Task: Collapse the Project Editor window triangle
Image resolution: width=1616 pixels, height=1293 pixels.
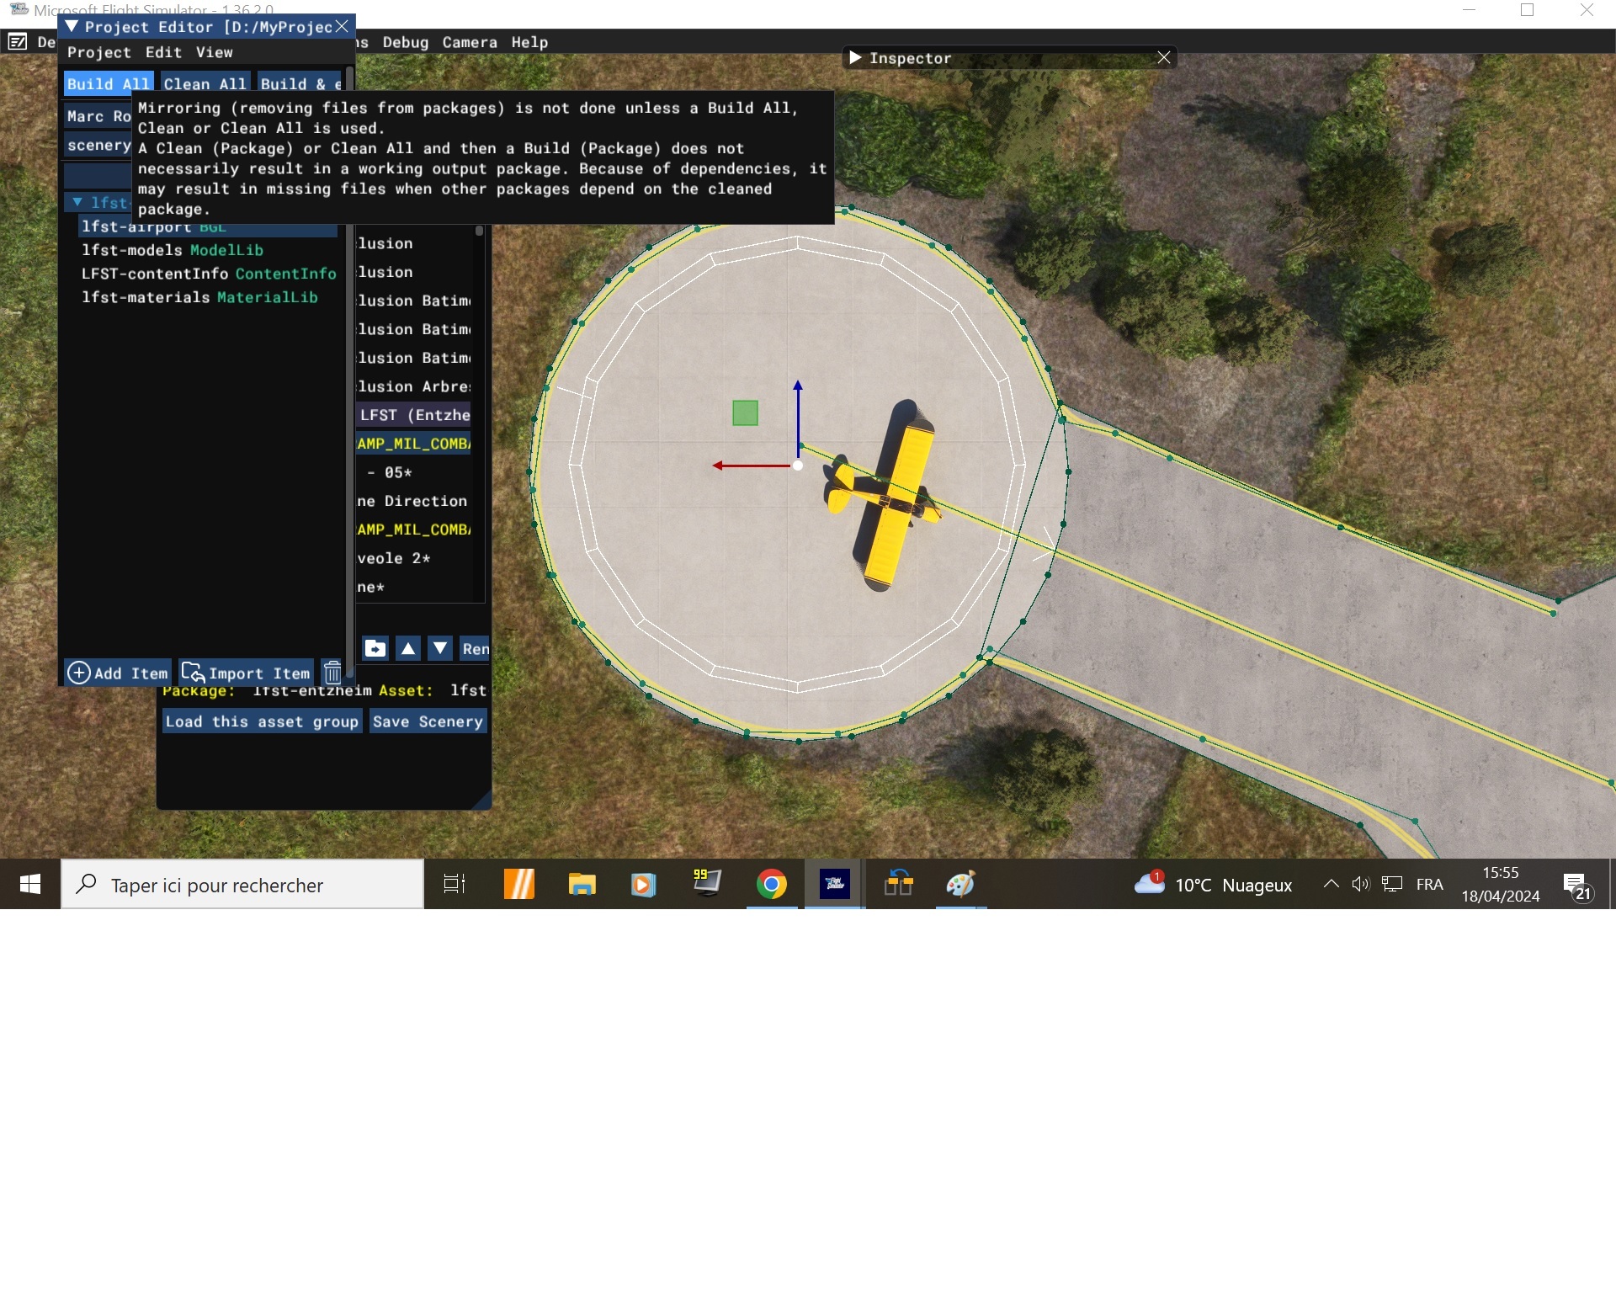Action: (x=72, y=27)
